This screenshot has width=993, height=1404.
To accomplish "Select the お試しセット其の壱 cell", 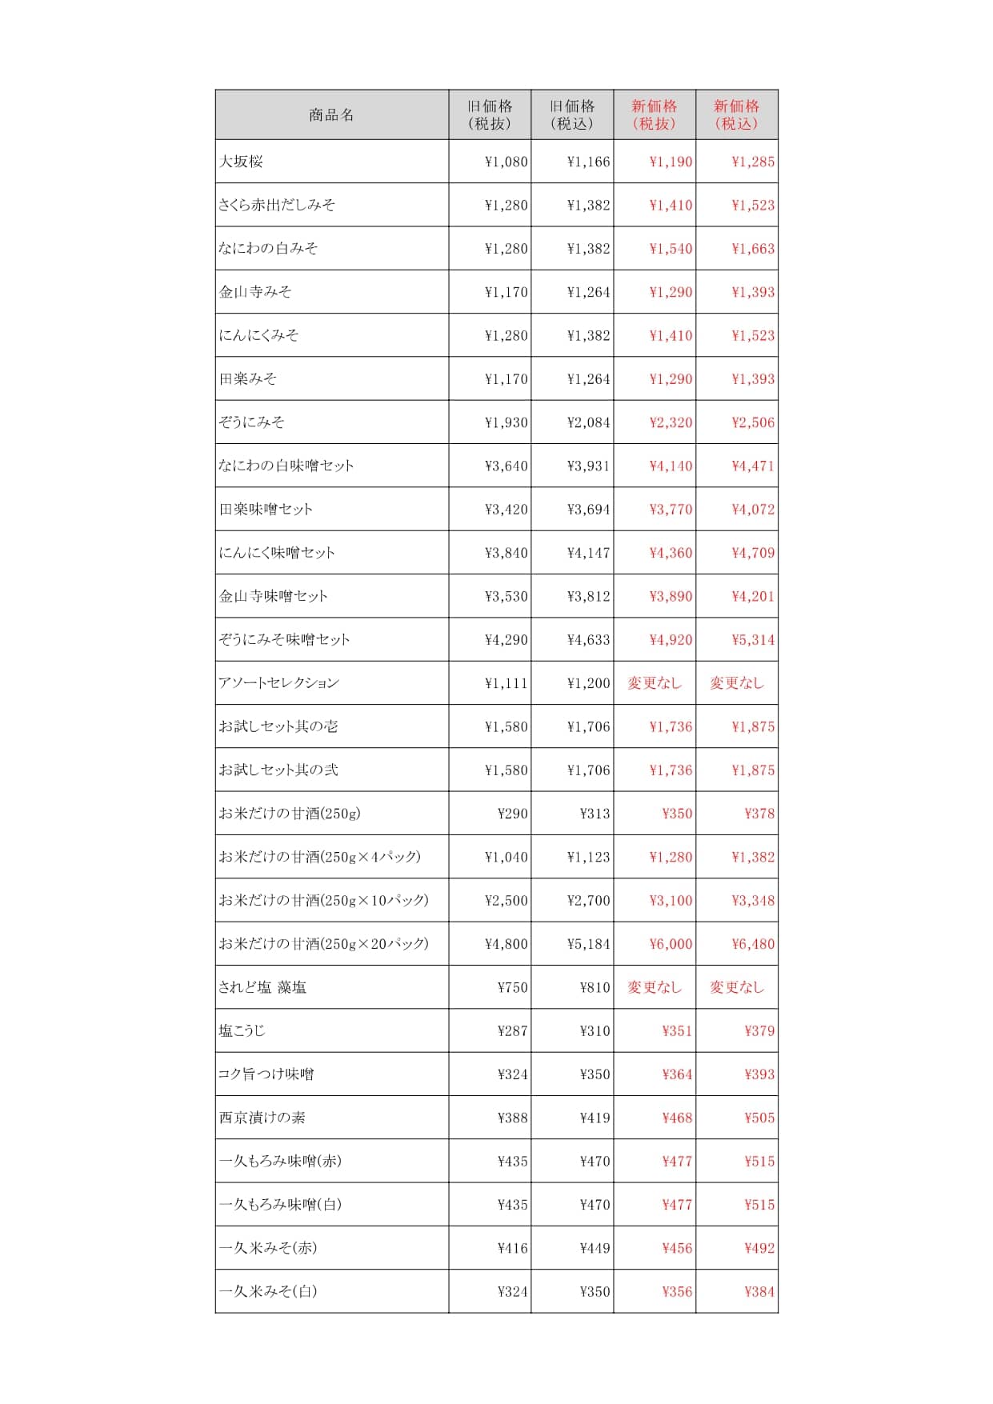I will (331, 726).
